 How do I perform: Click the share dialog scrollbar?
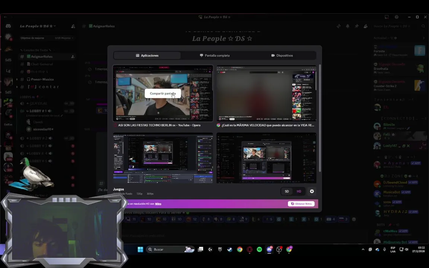tap(320, 118)
